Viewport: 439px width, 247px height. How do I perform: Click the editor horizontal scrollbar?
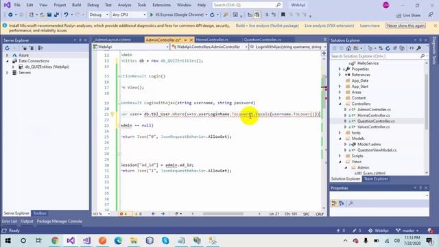(x=223, y=213)
